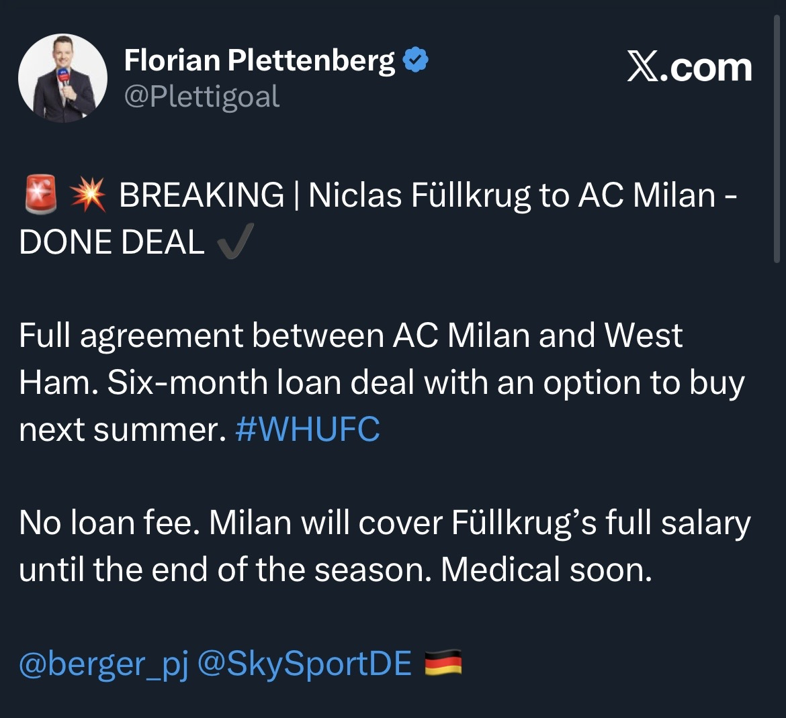
Task: Open Florian Plettenberg's profile picture
Action: click(x=62, y=78)
